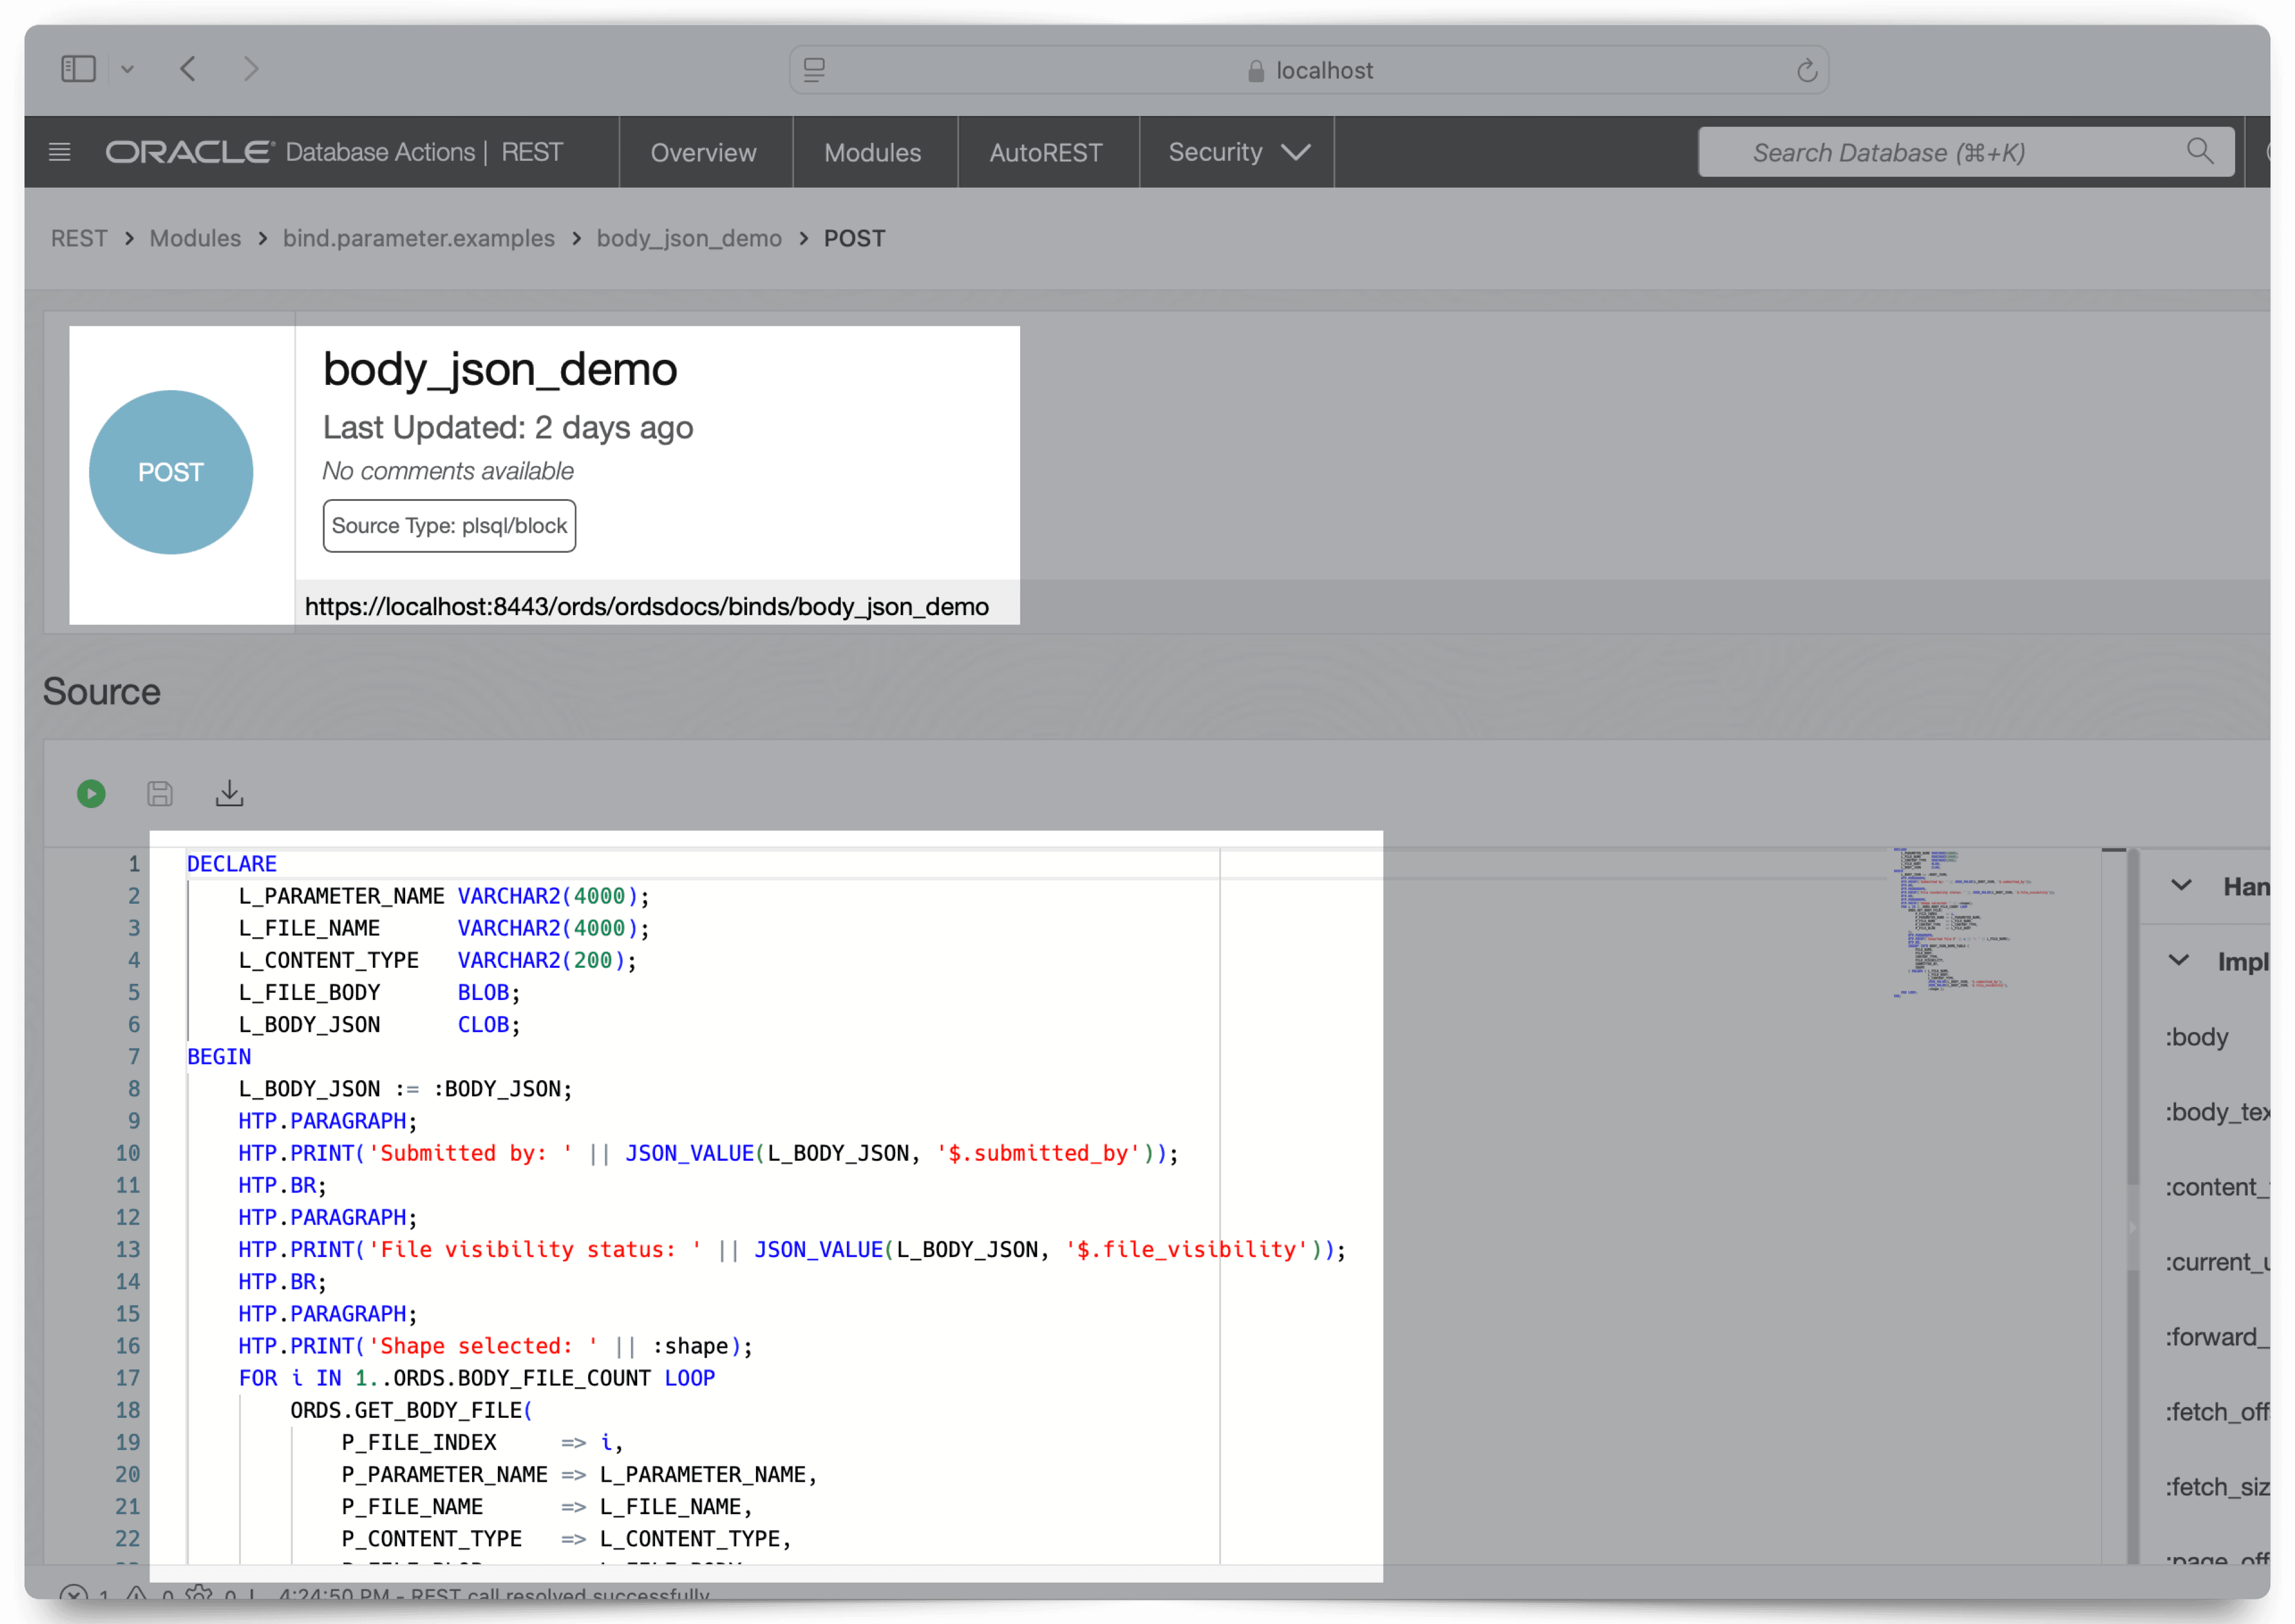Collapse the Implicit parameters section chevron
Image resolution: width=2295 pixels, height=1624 pixels.
2179,960
